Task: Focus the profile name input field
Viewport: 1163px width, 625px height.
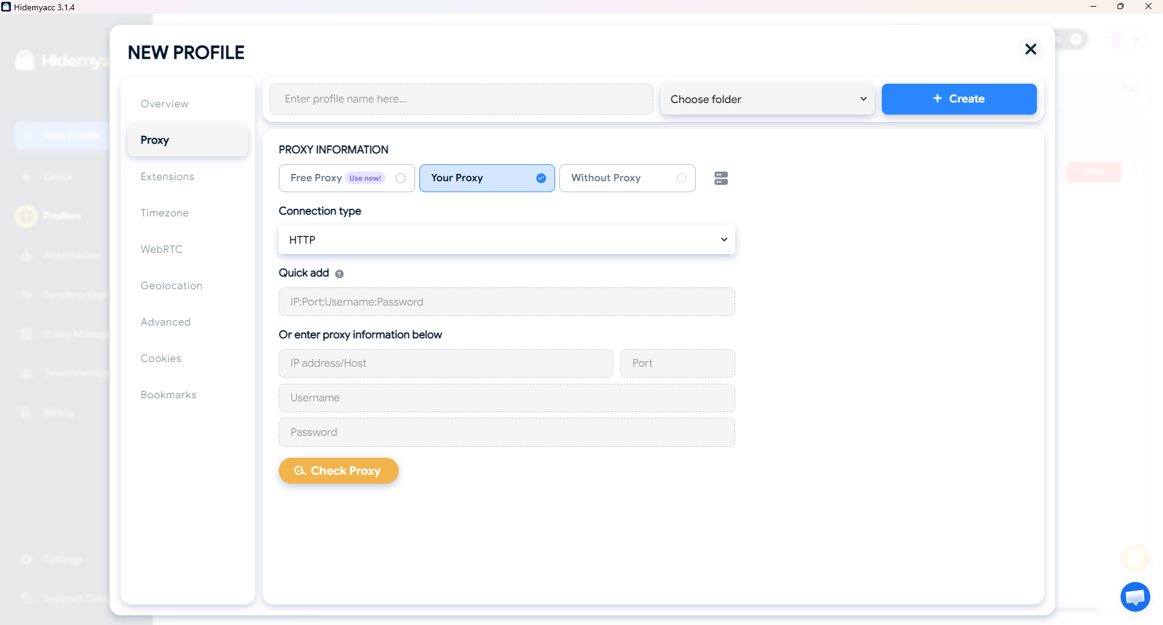Action: click(x=461, y=99)
